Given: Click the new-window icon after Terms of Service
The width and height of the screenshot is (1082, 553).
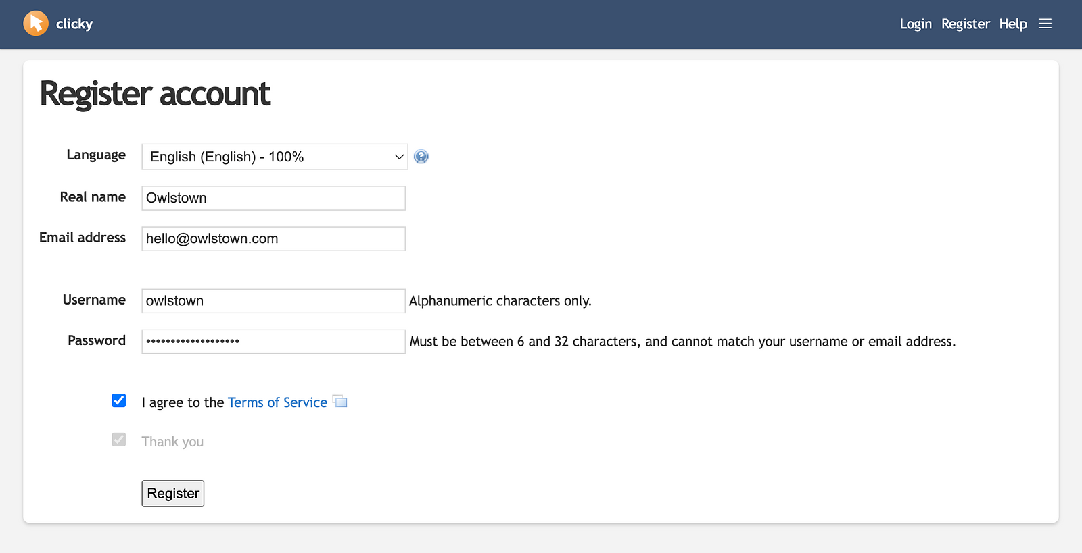Looking at the screenshot, I should pyautogui.click(x=340, y=402).
